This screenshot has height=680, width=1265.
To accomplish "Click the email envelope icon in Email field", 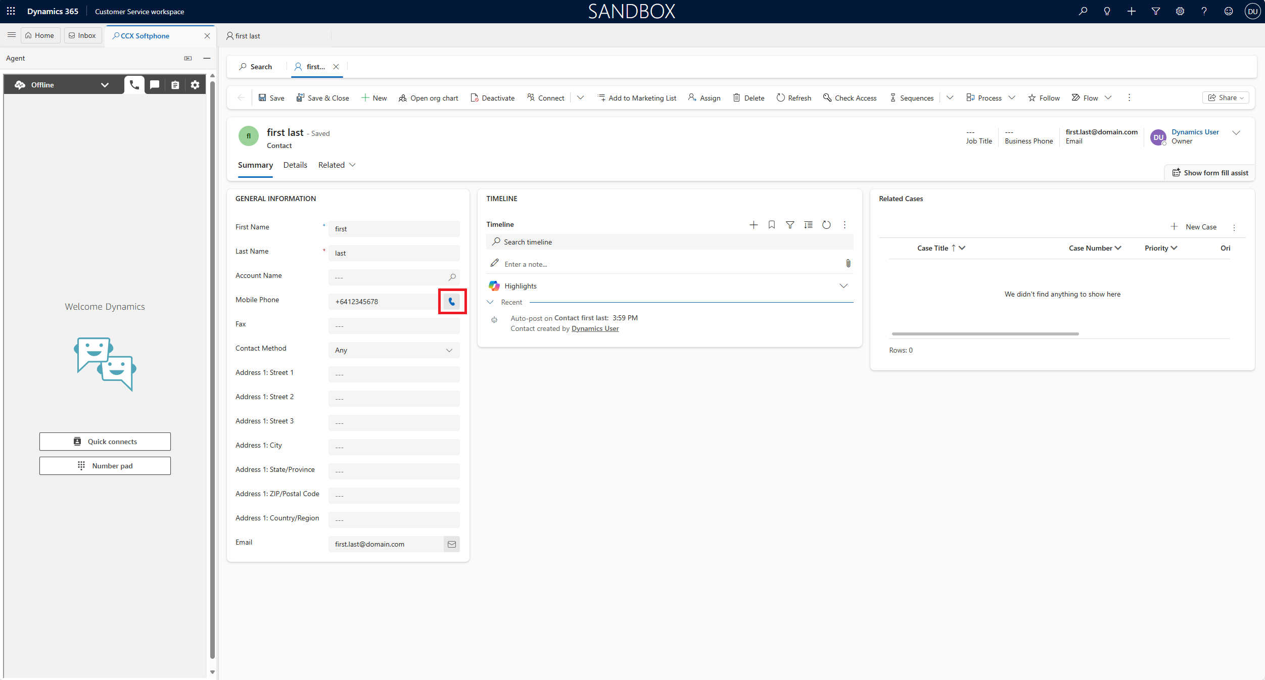I will click(452, 544).
